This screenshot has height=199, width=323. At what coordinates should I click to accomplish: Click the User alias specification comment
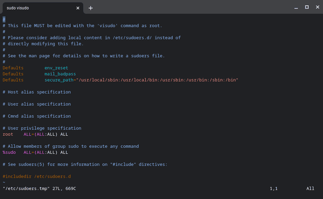[x=37, y=104]
